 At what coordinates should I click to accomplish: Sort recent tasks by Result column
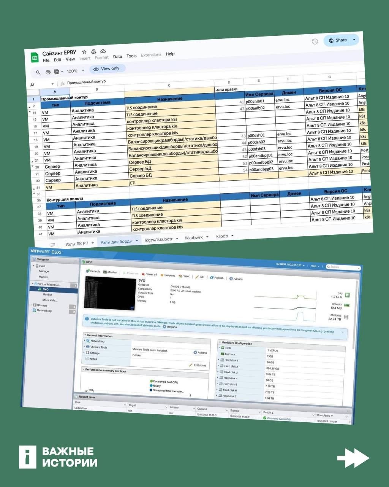268,412
